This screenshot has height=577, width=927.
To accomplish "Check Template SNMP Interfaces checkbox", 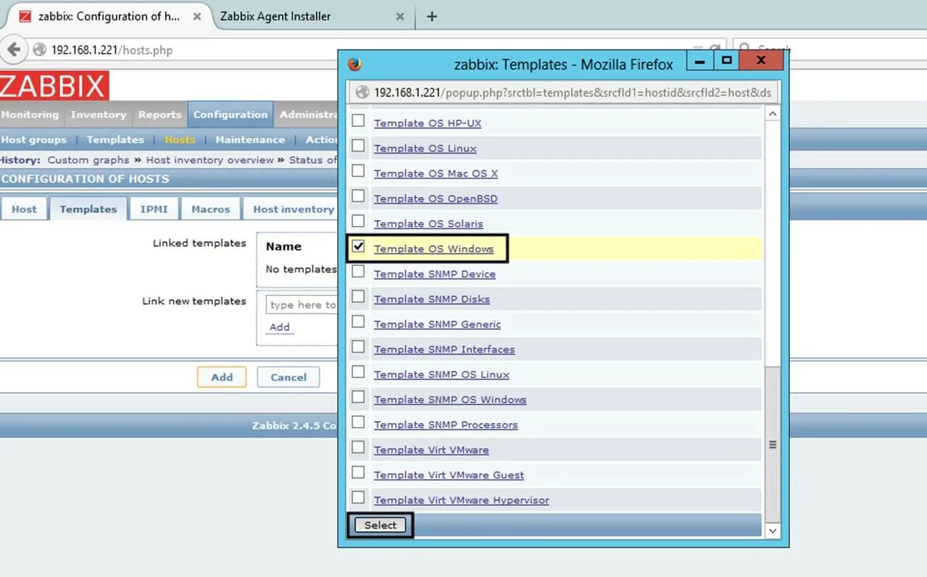I will [x=358, y=347].
